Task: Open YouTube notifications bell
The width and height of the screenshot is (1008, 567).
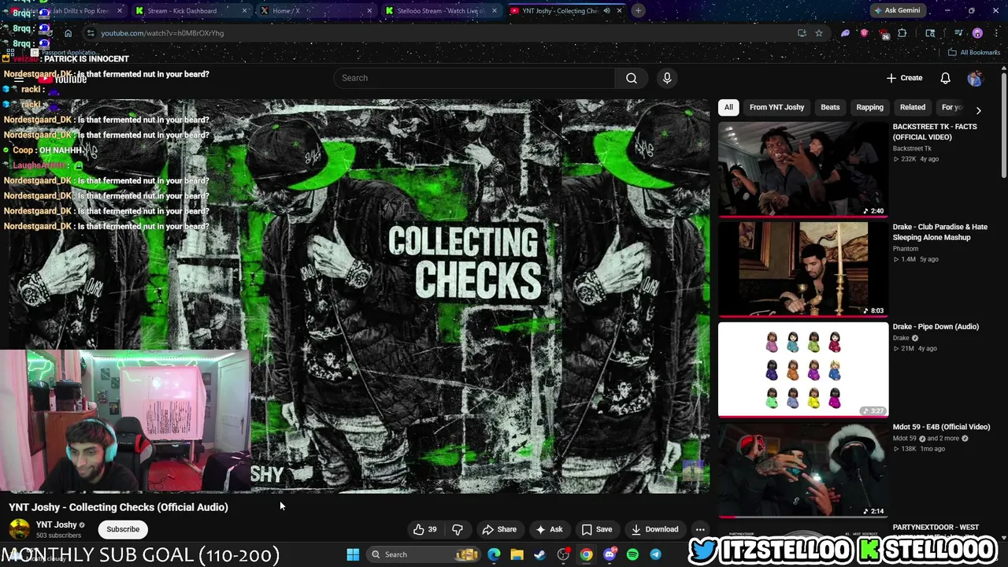Action: click(945, 78)
